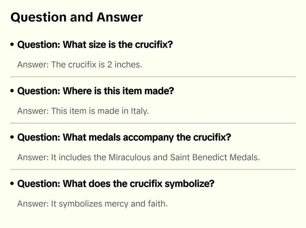The image size is (306, 228).
Task: Click the divider line below the first answer
Action: 153,77
